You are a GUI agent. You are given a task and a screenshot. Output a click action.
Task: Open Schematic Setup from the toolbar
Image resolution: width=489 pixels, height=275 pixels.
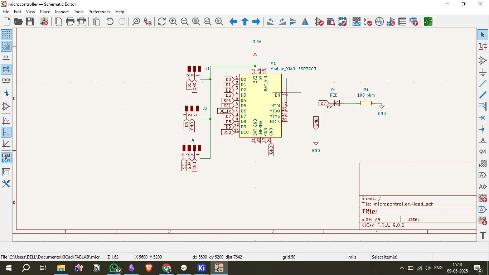click(44, 22)
